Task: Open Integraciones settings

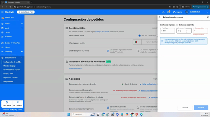Action: click(8, 82)
